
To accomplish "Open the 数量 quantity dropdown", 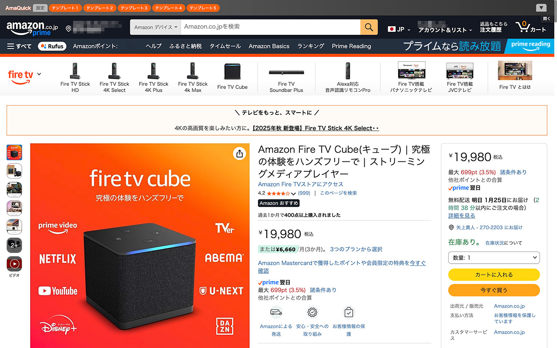I will [494, 258].
